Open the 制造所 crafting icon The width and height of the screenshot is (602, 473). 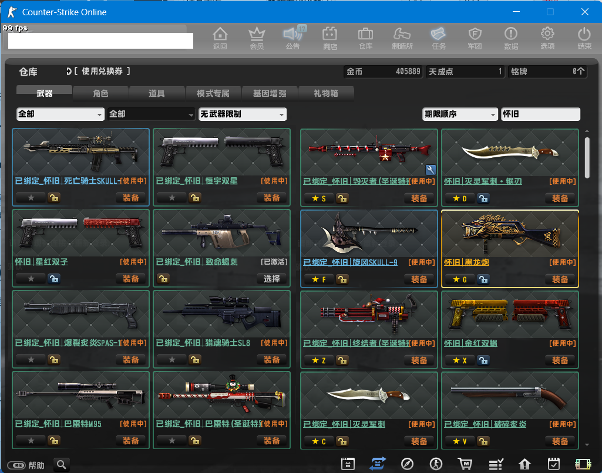point(402,38)
